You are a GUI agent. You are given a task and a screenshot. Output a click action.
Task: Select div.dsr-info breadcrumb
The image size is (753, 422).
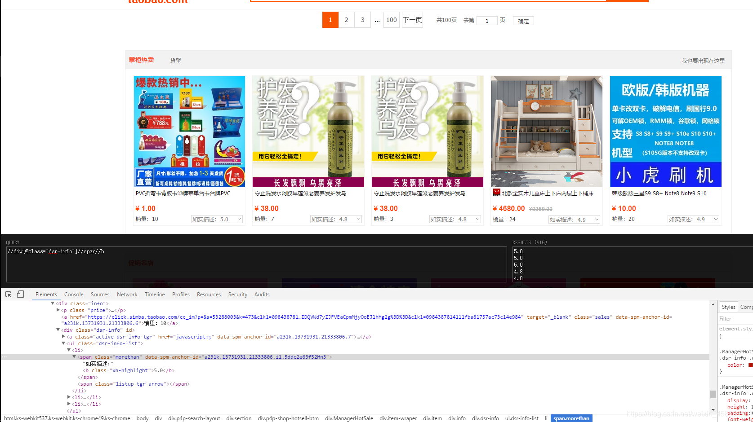point(485,418)
